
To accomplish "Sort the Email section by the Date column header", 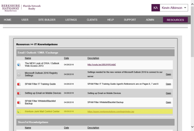I will pos(66,58).
